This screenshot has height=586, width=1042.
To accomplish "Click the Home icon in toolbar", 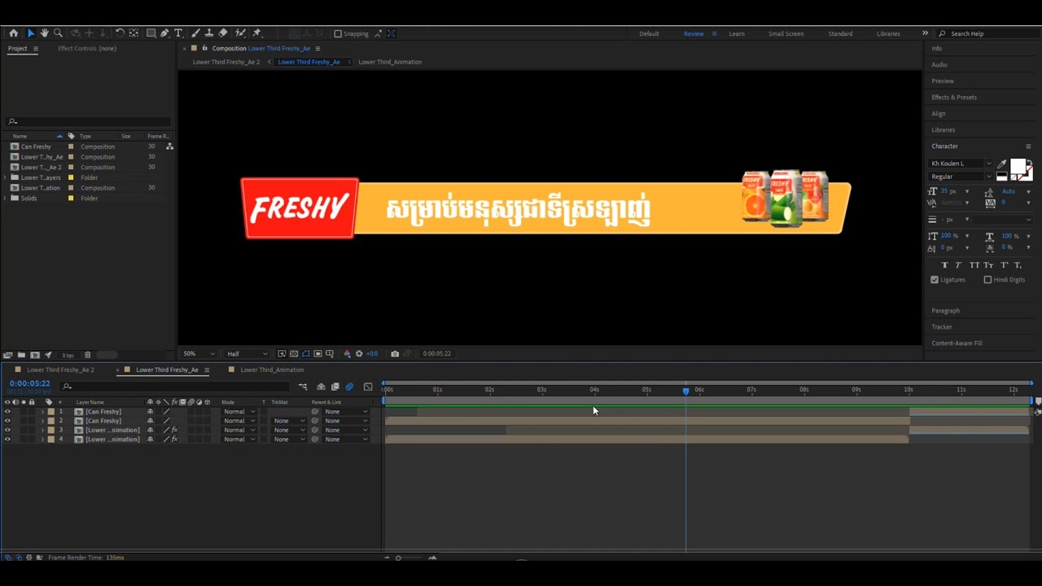I will 13,33.
